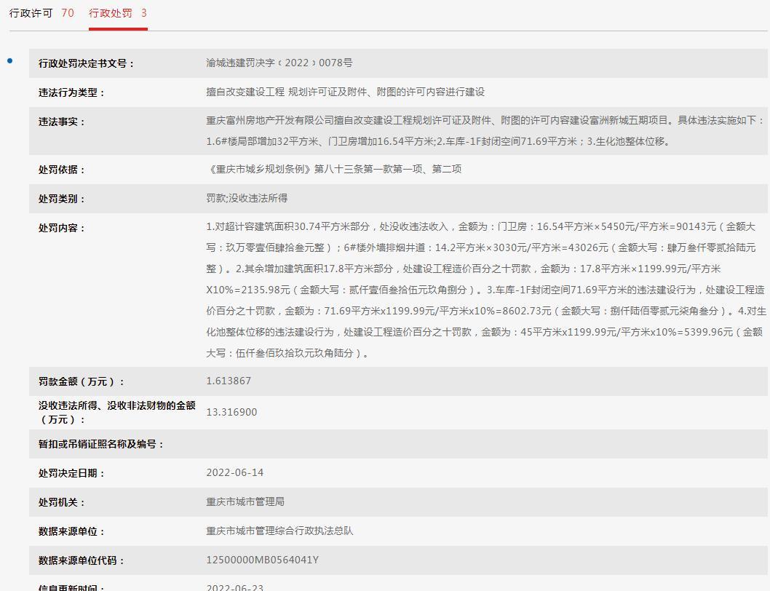This screenshot has height=591, width=770.
Task: Click fine amount 1.613867
Action: tap(229, 381)
